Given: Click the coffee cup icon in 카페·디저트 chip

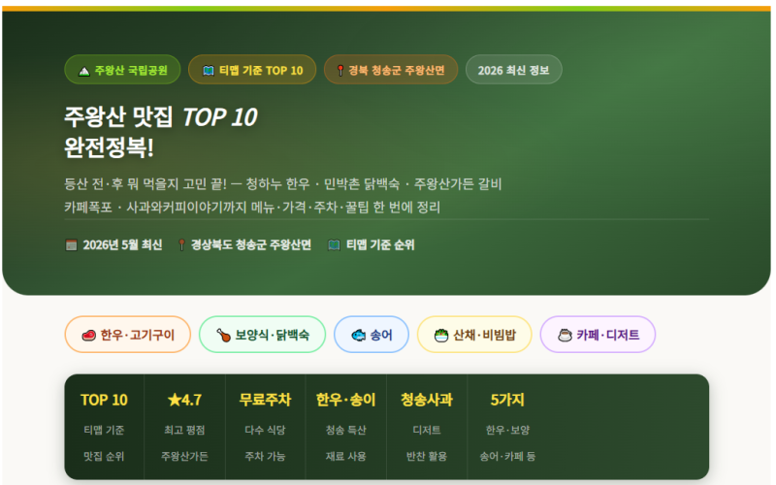Looking at the screenshot, I should point(565,336).
